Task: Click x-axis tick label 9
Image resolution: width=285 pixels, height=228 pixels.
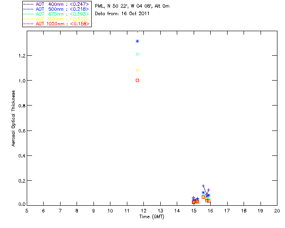Action: pos(94,211)
